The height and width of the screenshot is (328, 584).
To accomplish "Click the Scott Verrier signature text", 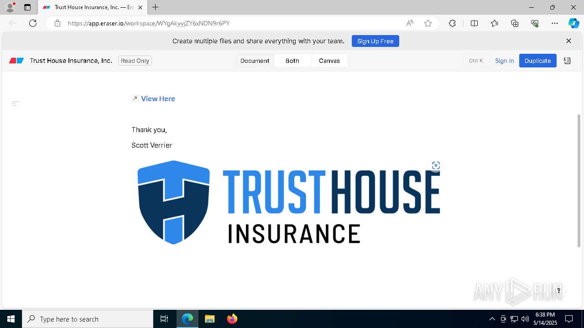I will coord(152,145).
